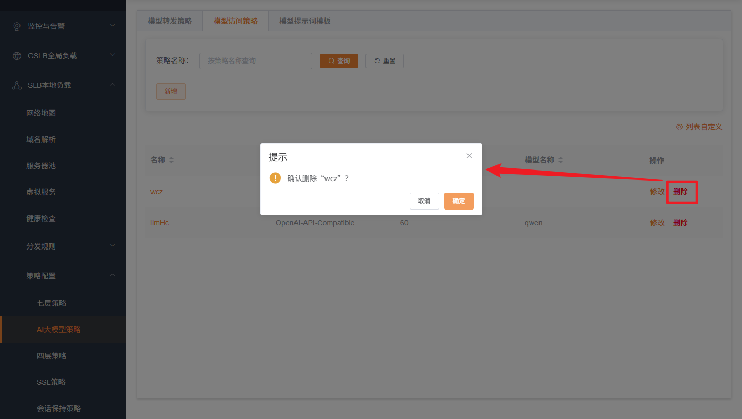Click the 新增 button to add policy

(170, 91)
